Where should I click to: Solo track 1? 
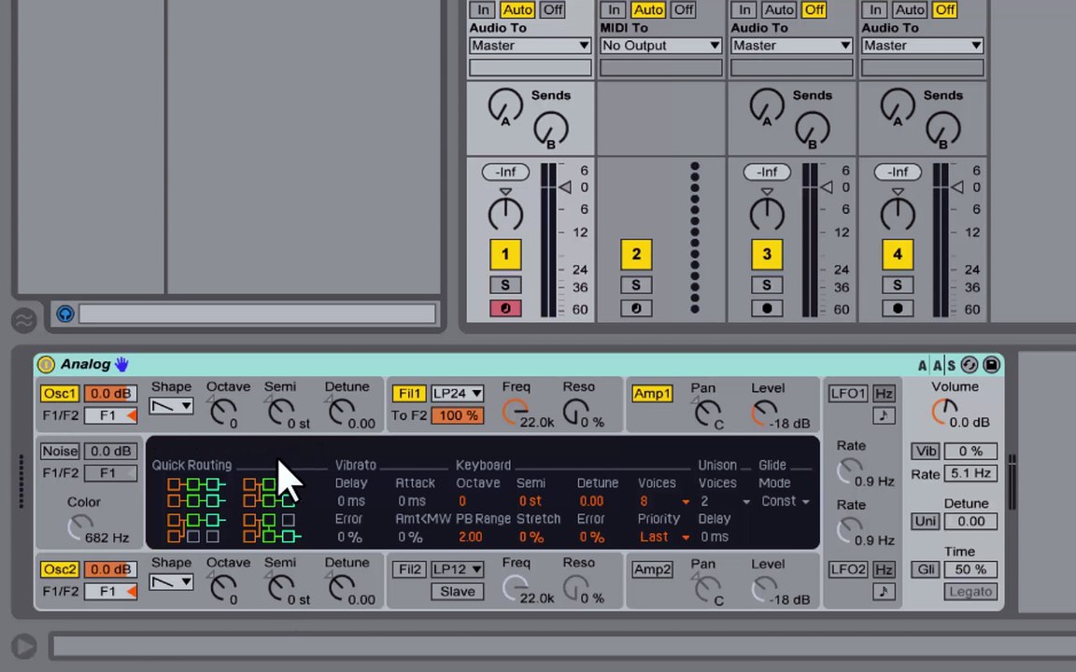[x=505, y=286]
